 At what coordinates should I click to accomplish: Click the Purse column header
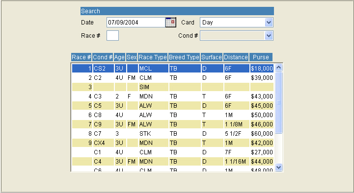[x=261, y=57]
